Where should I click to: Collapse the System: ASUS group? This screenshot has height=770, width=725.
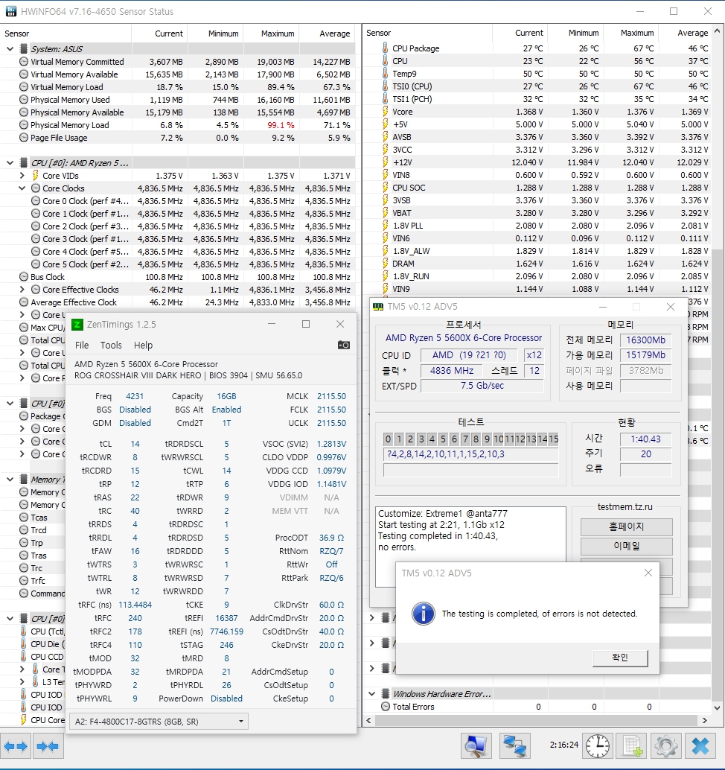tap(10, 48)
